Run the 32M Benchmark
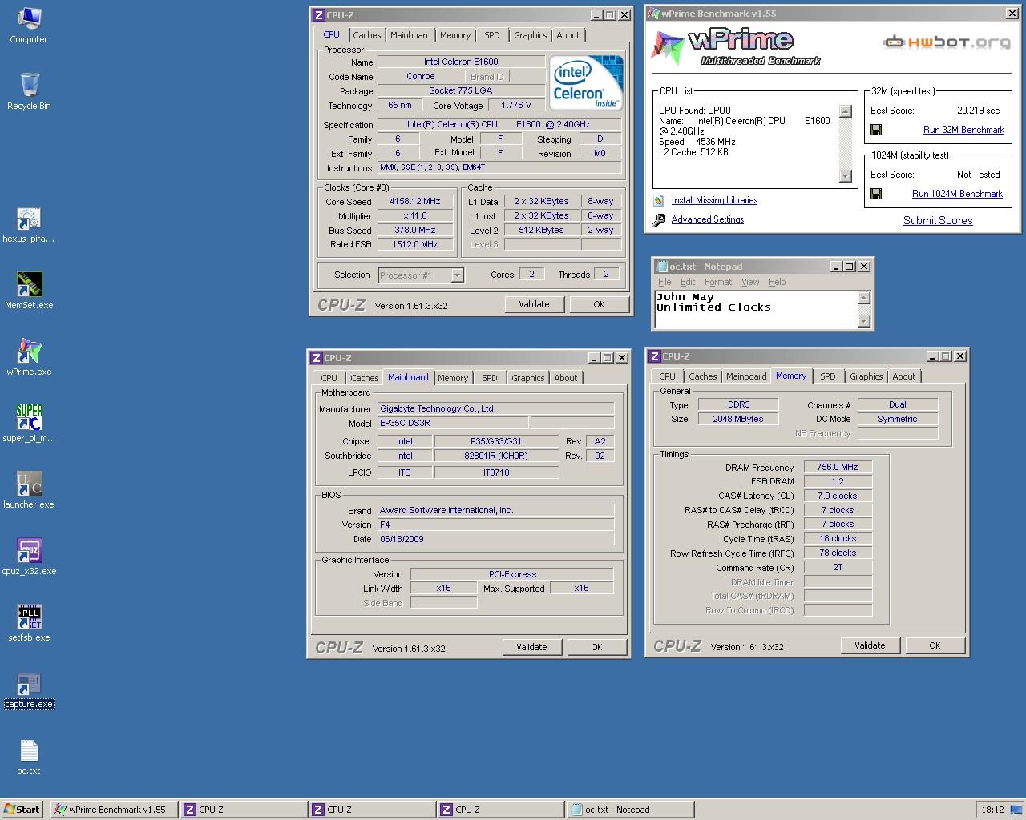Viewport: 1026px width, 820px height. 963,130
